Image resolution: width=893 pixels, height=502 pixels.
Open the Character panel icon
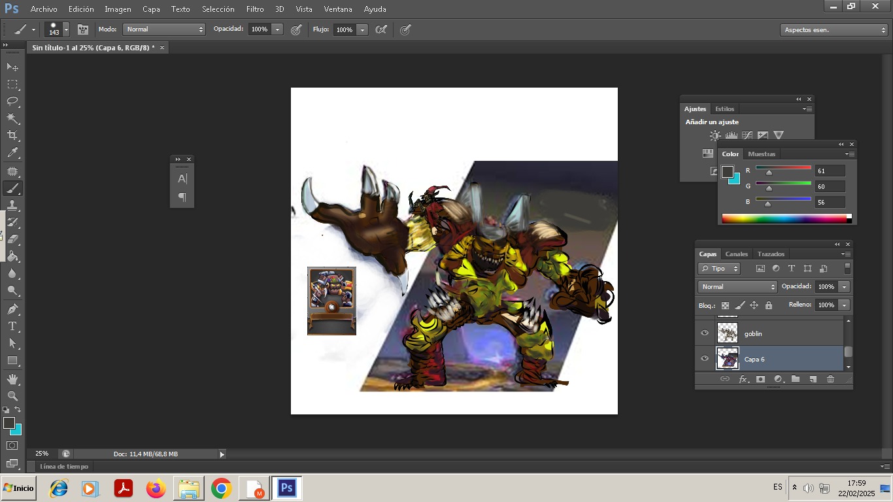(x=182, y=178)
